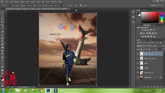This screenshot has width=165, height=93.
Task: Select the Pen tool
Action: (x=2, y=57)
